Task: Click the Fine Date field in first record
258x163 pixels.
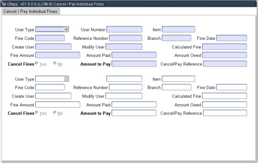Action: tap(231, 38)
